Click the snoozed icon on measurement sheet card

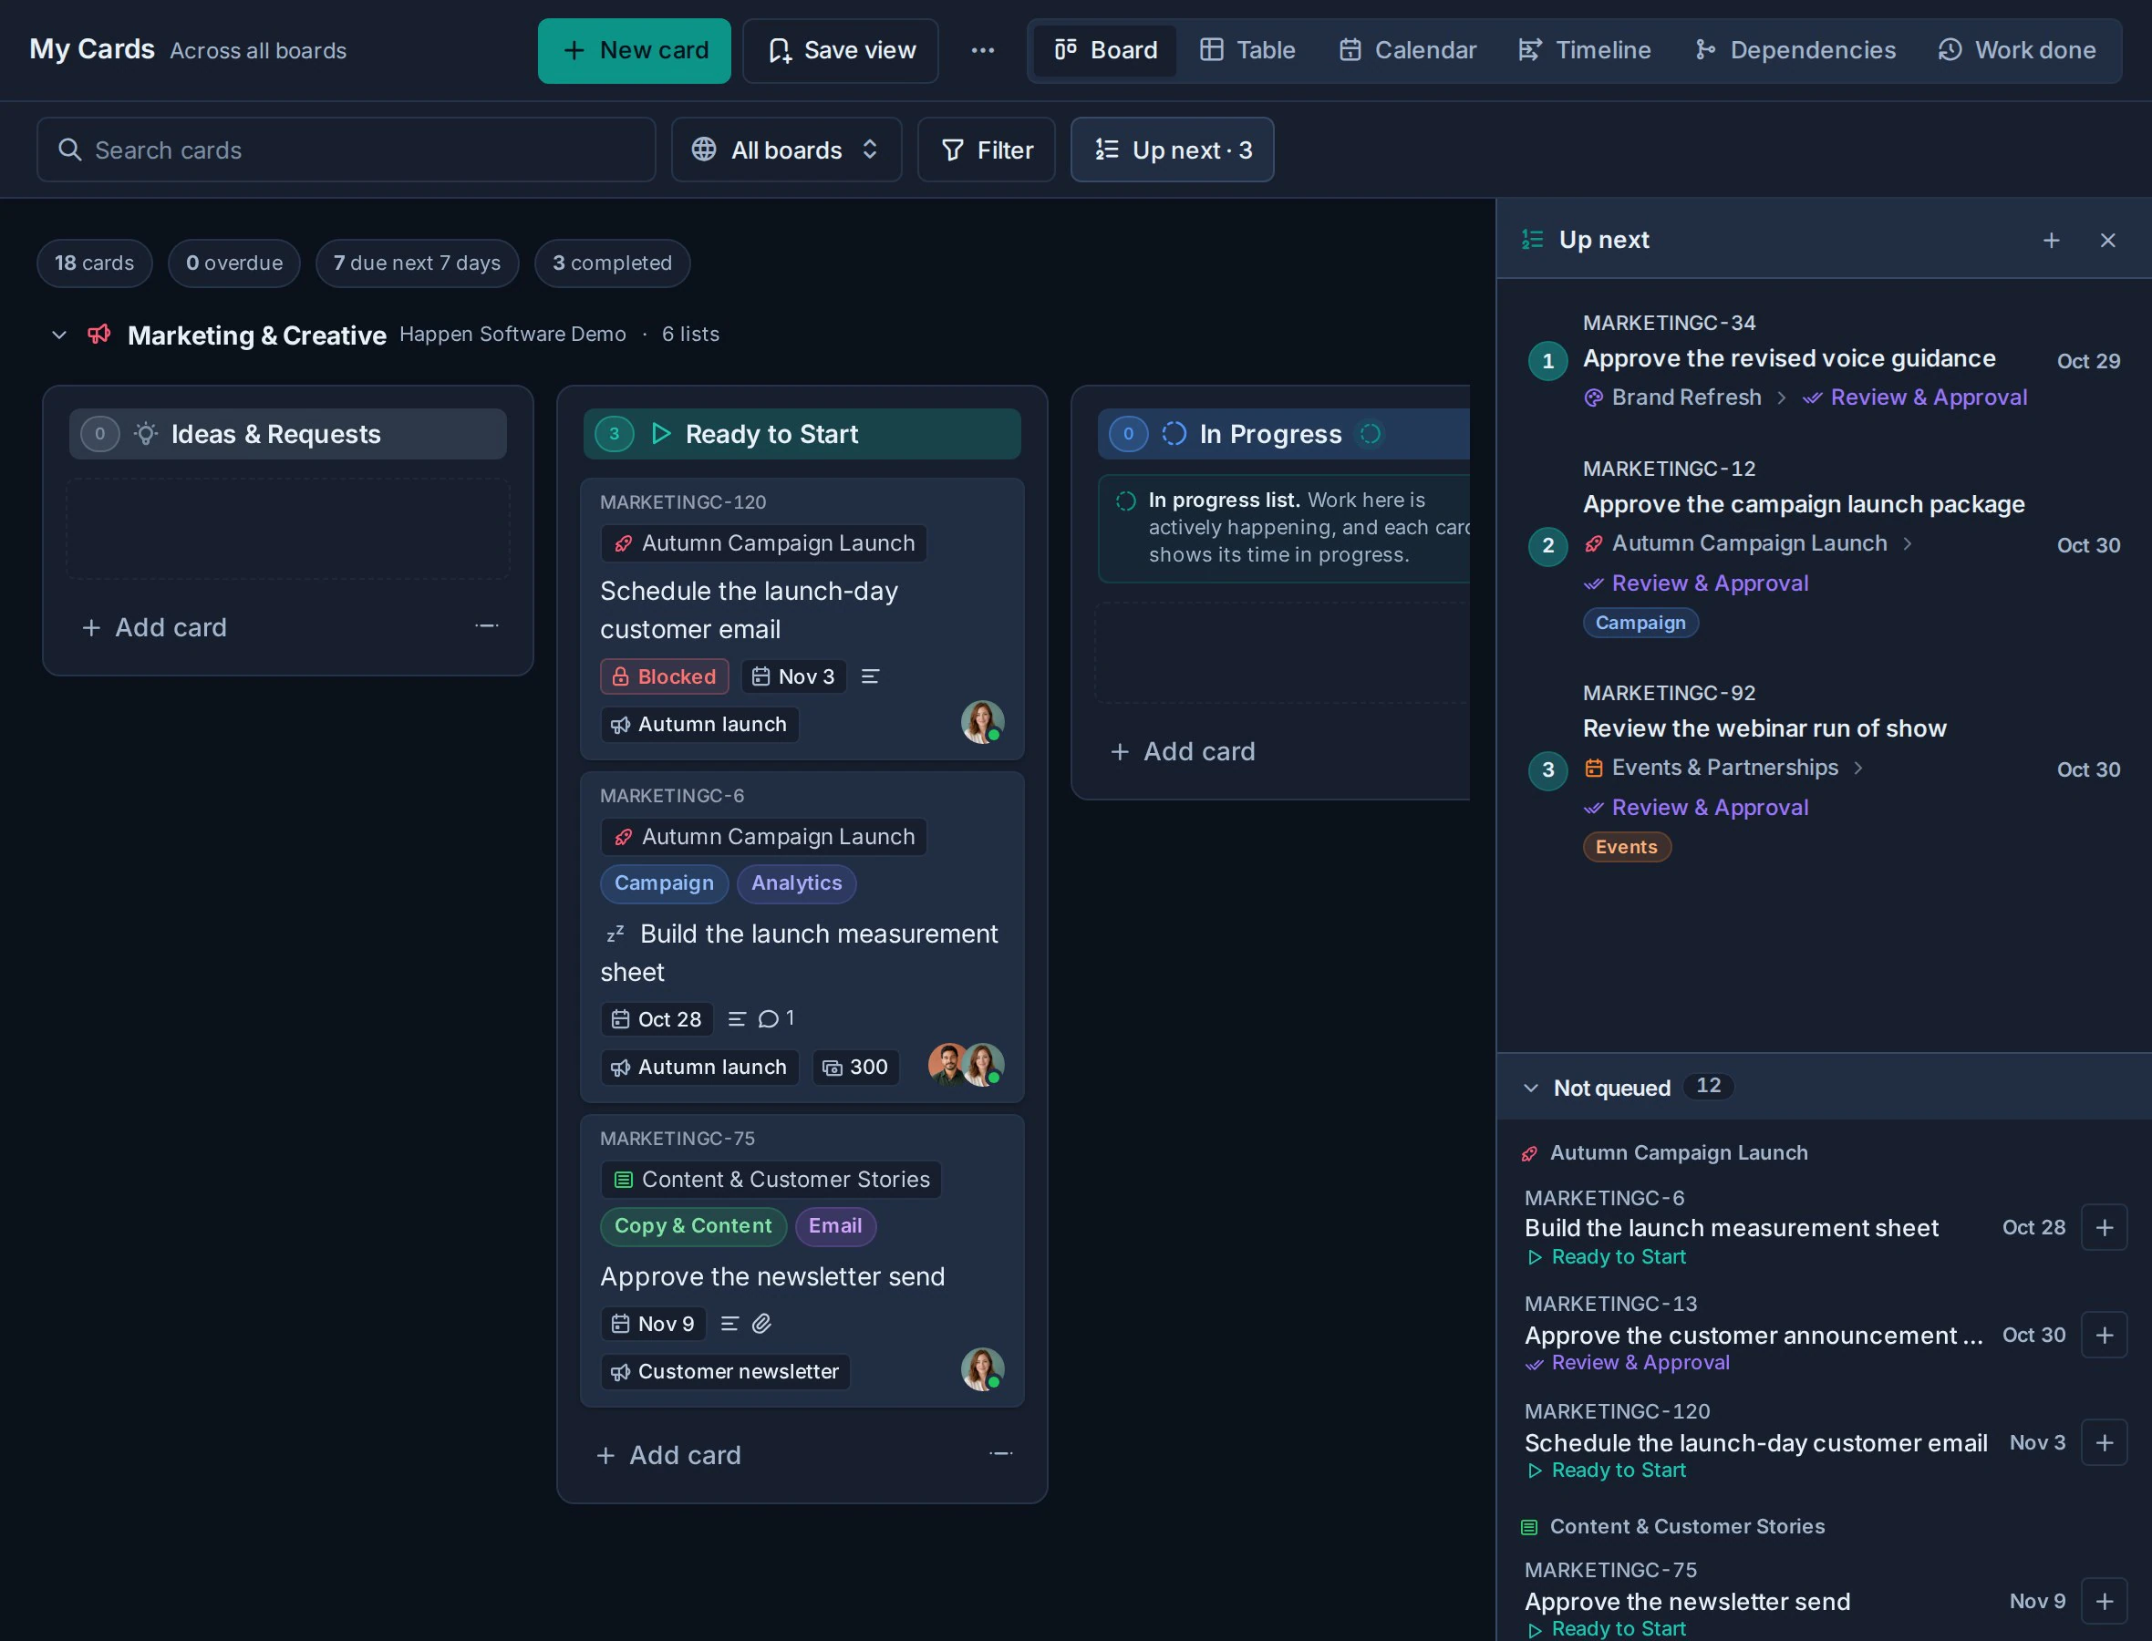coord(615,934)
